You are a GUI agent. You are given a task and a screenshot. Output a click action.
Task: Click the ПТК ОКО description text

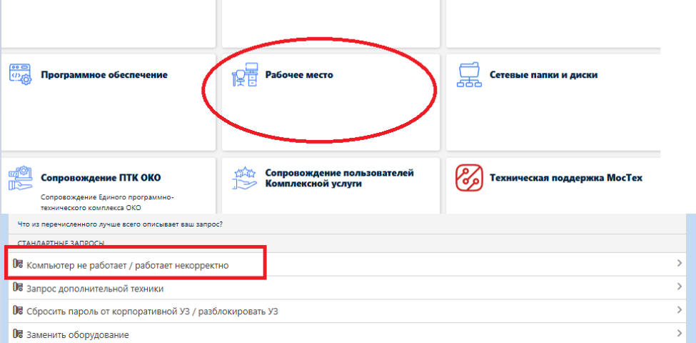click(107, 202)
